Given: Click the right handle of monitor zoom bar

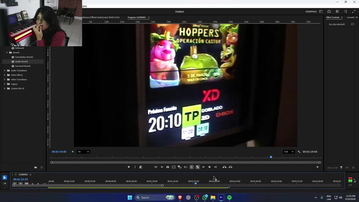Looking at the screenshot, I should (x=320, y=162).
